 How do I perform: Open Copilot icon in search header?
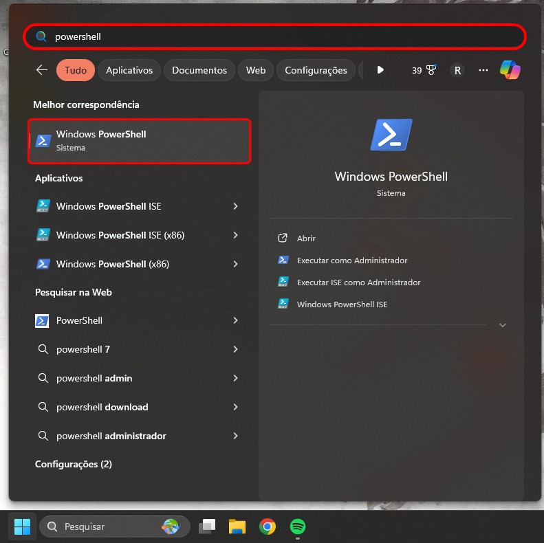tap(510, 70)
